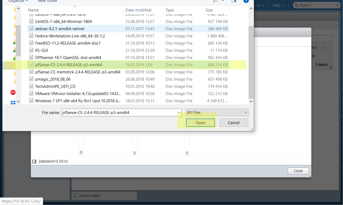Click vSphere Search input field

point(317,5)
